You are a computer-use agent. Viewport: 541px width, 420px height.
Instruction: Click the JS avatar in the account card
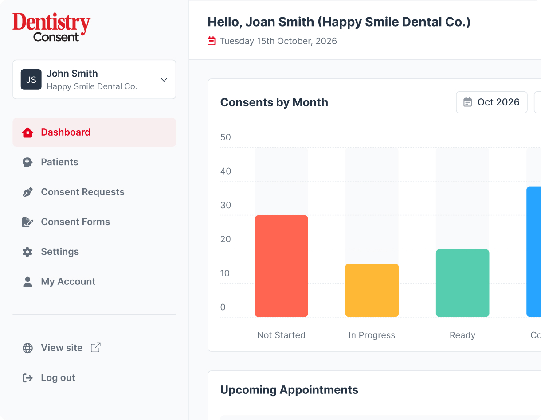(31, 80)
